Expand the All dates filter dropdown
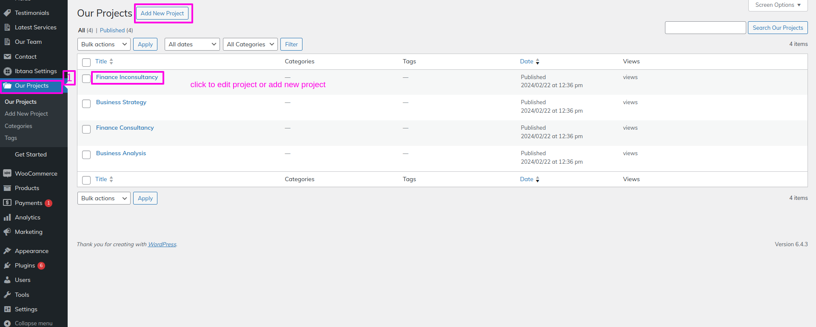 (x=192, y=44)
